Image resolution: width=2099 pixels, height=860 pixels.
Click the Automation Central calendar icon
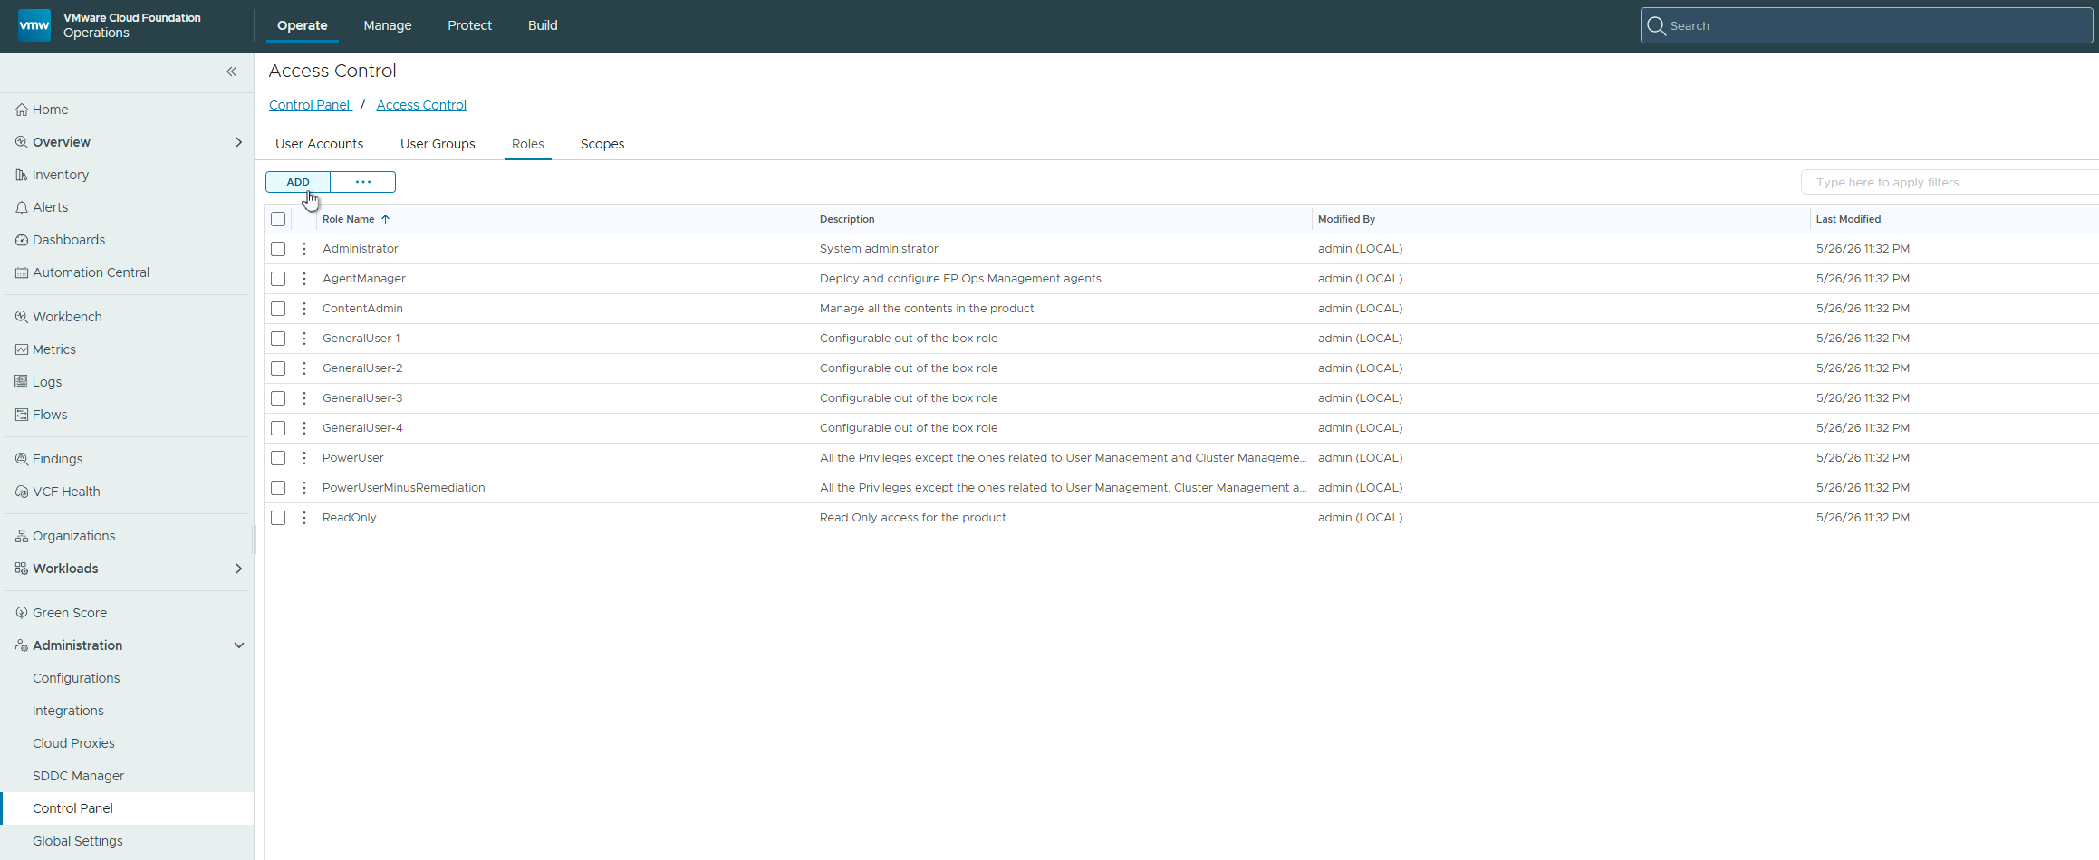[x=21, y=272]
